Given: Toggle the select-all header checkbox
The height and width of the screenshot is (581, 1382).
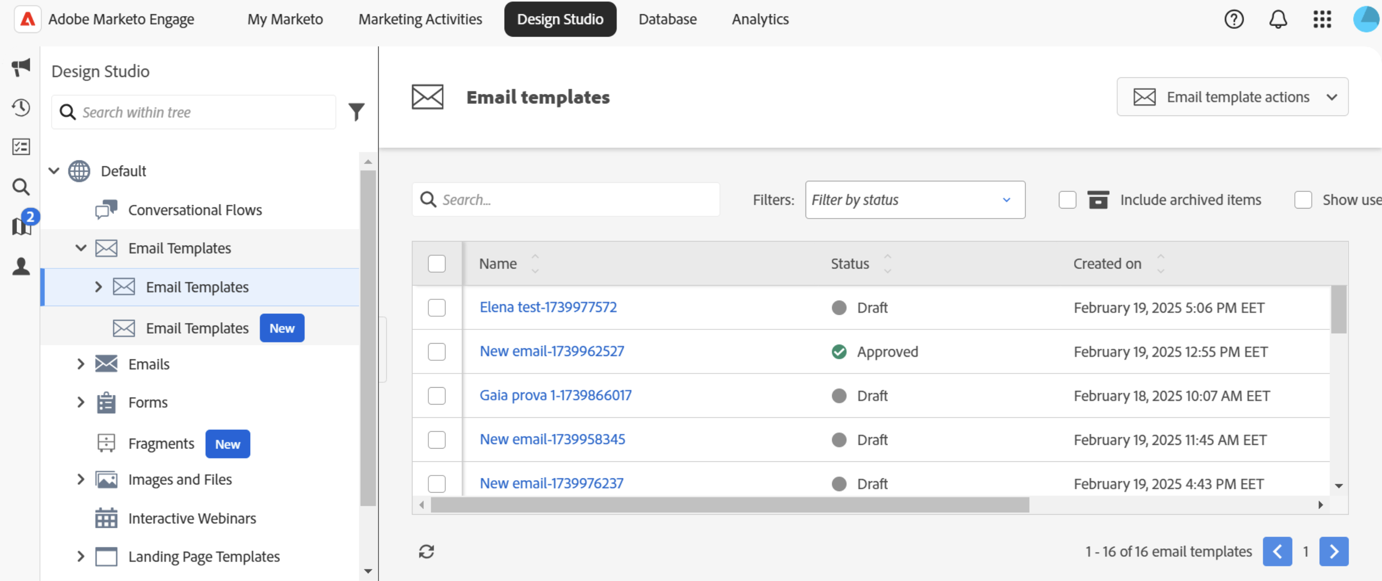Looking at the screenshot, I should 437,263.
